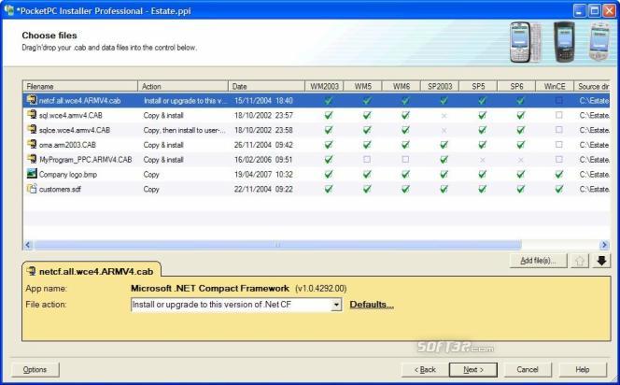
Task: Proceed with the Next button
Action: 473,369
